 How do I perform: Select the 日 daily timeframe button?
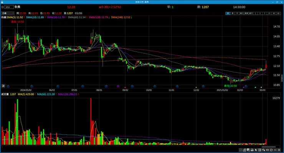228,13
